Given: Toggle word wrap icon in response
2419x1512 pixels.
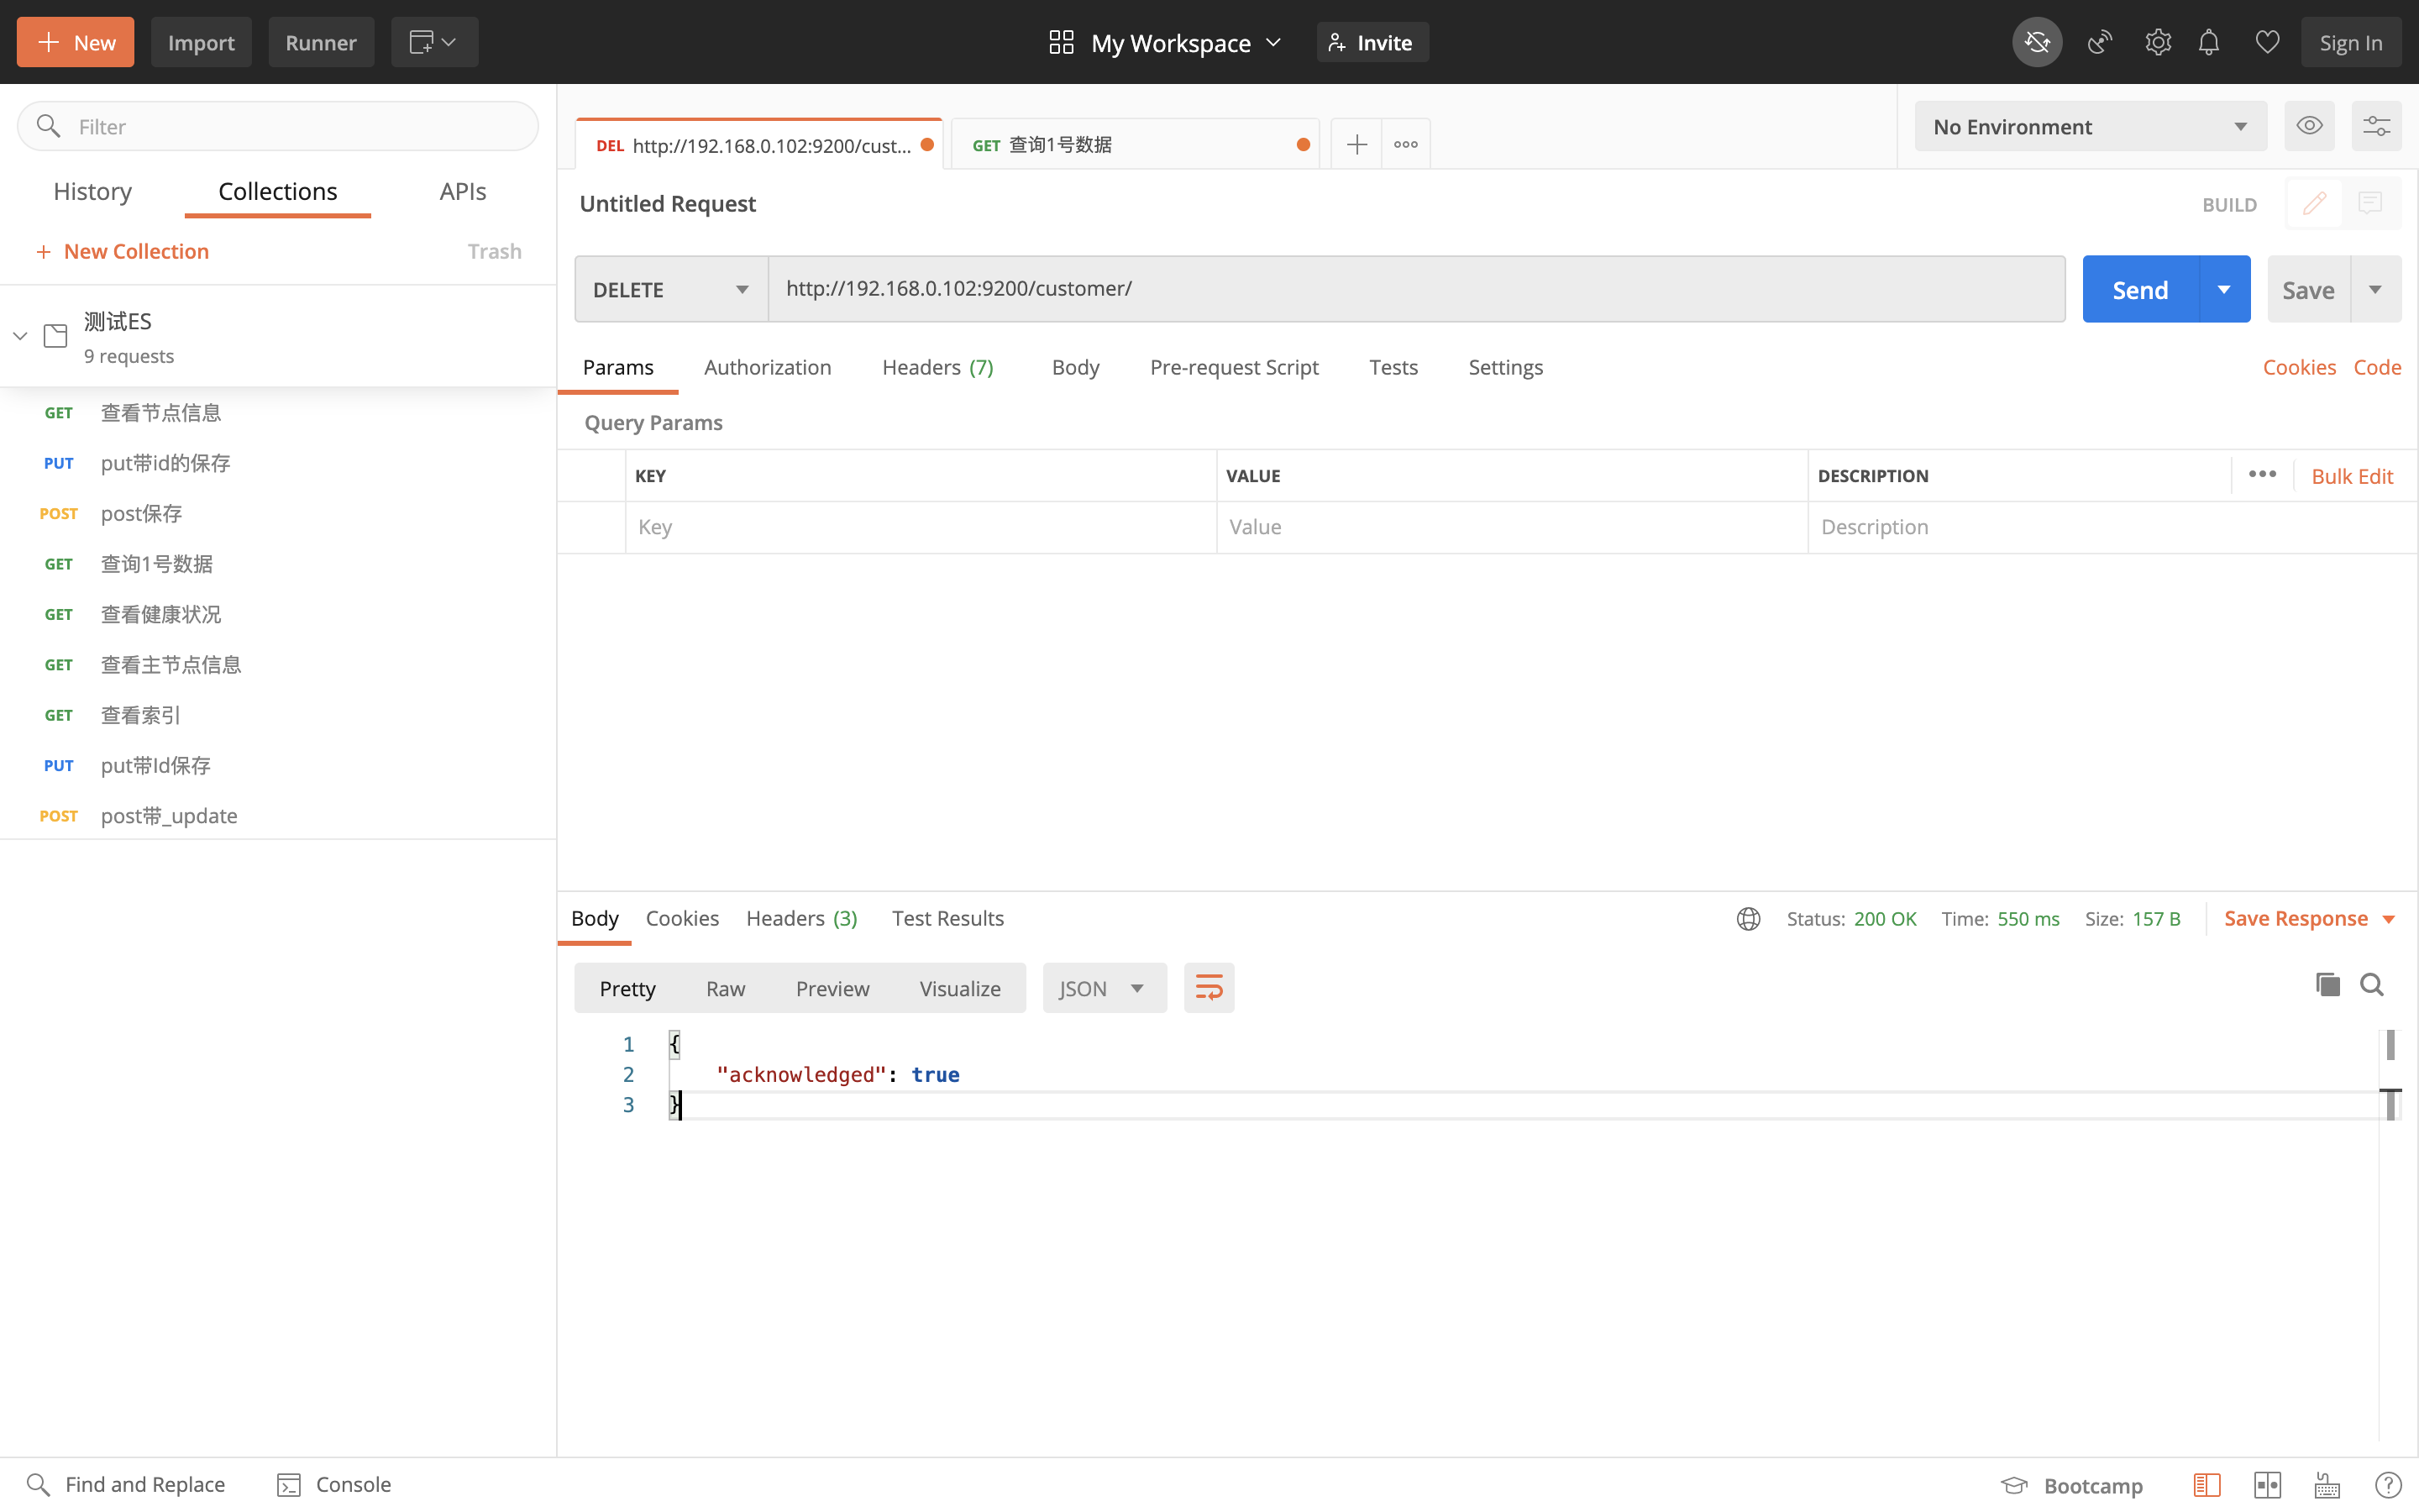Looking at the screenshot, I should 1209,988.
